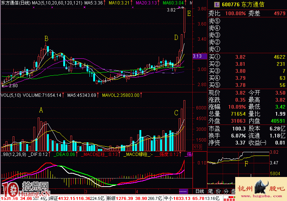
Task: Click the purple 3.13 price marker on the axis
Action: point(200,56)
